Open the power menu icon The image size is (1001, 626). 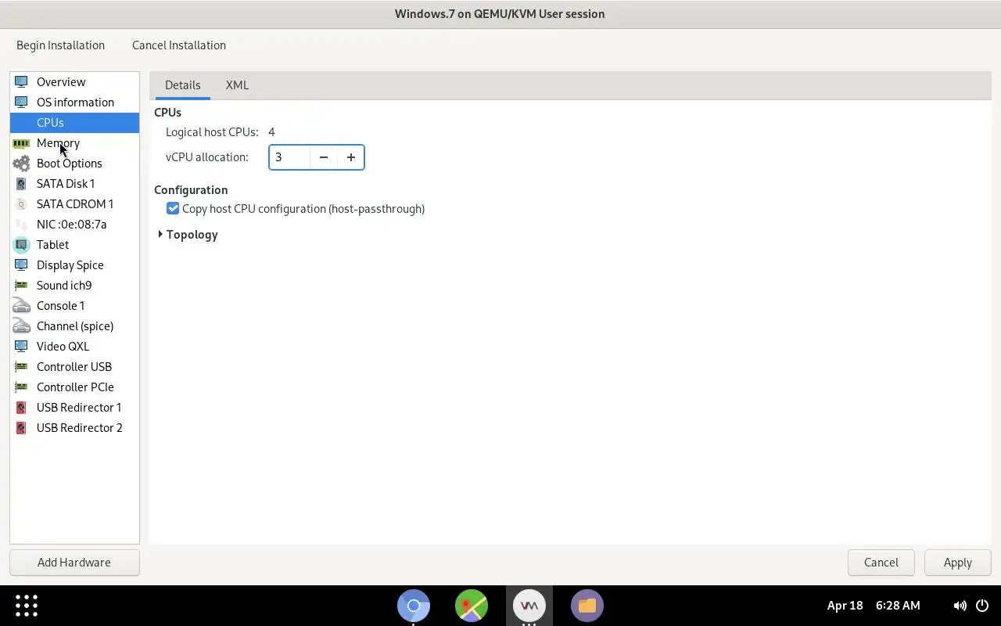click(x=982, y=606)
